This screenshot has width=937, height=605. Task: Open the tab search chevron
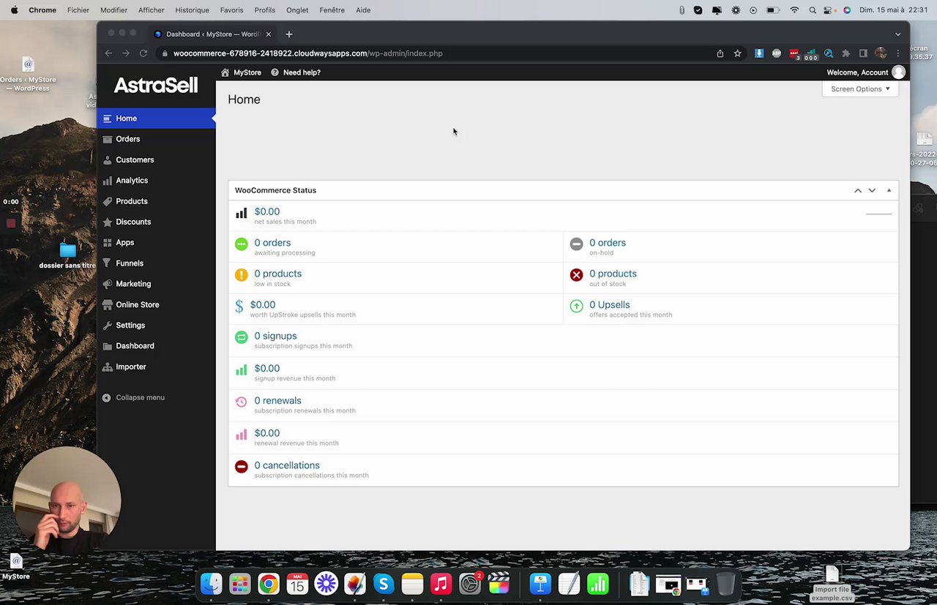click(898, 34)
